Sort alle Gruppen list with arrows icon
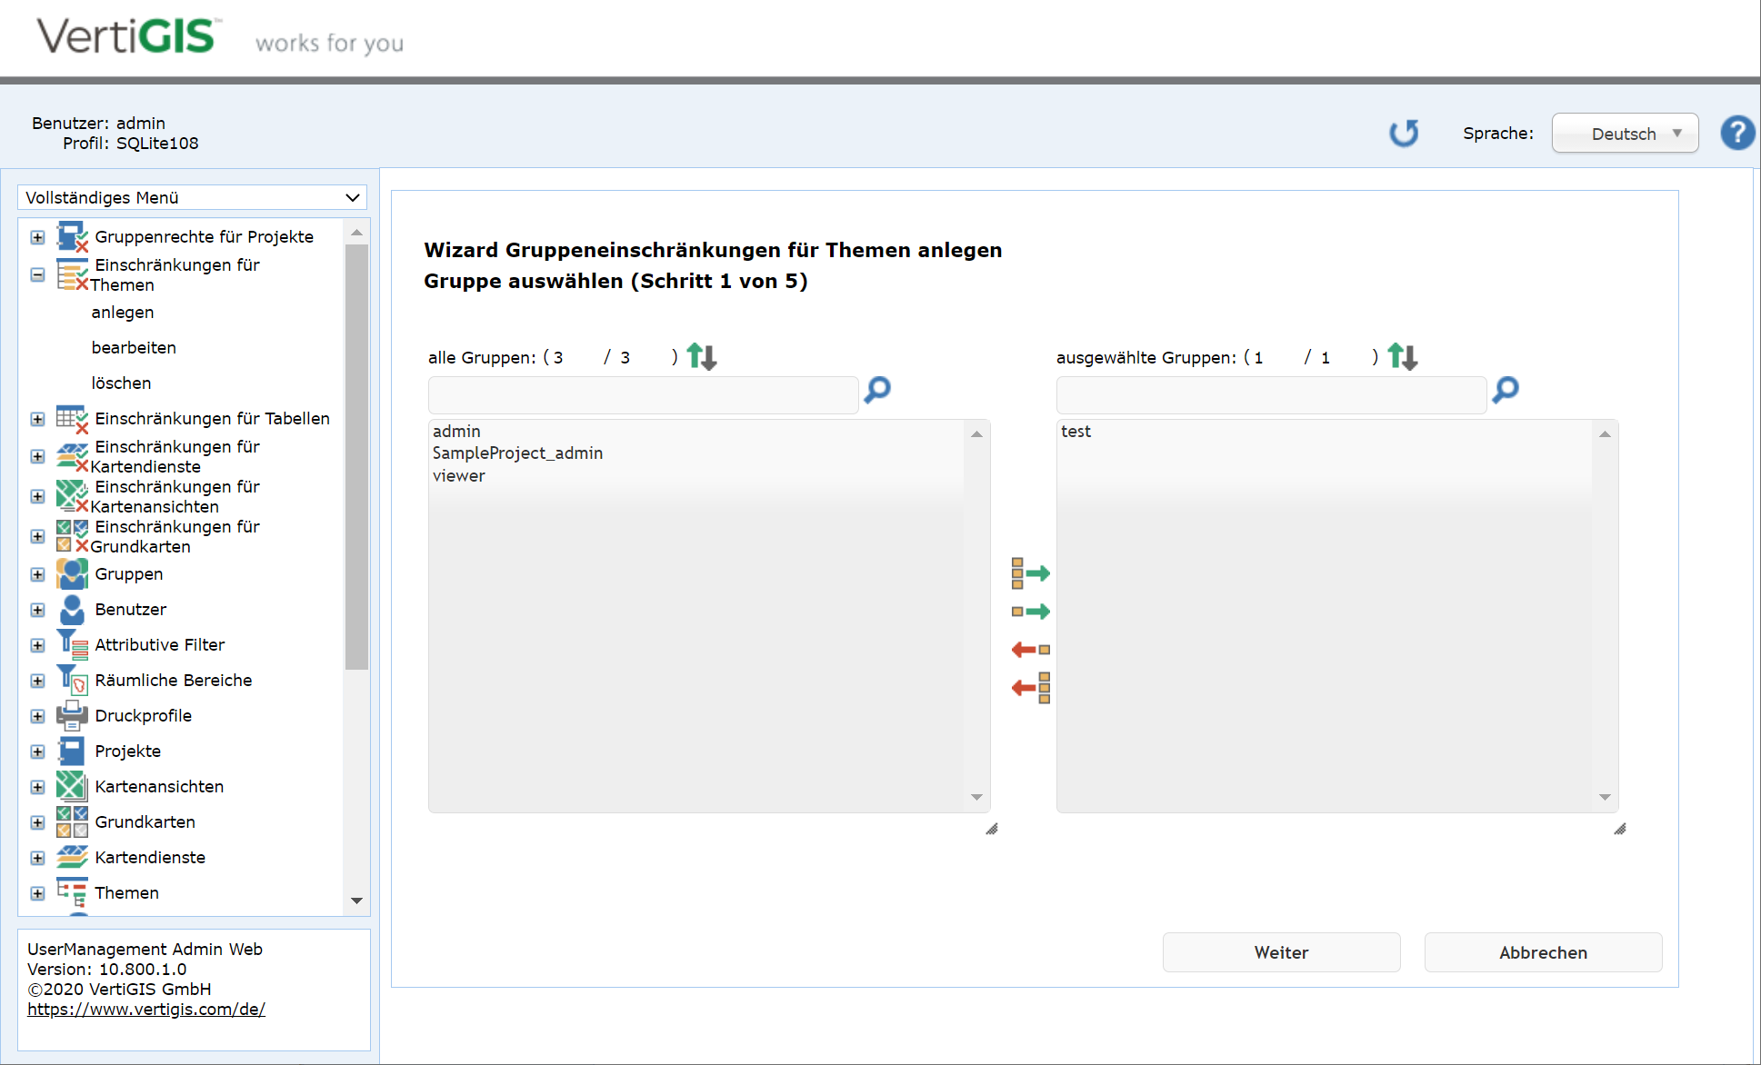This screenshot has height=1065, width=1761. (701, 356)
